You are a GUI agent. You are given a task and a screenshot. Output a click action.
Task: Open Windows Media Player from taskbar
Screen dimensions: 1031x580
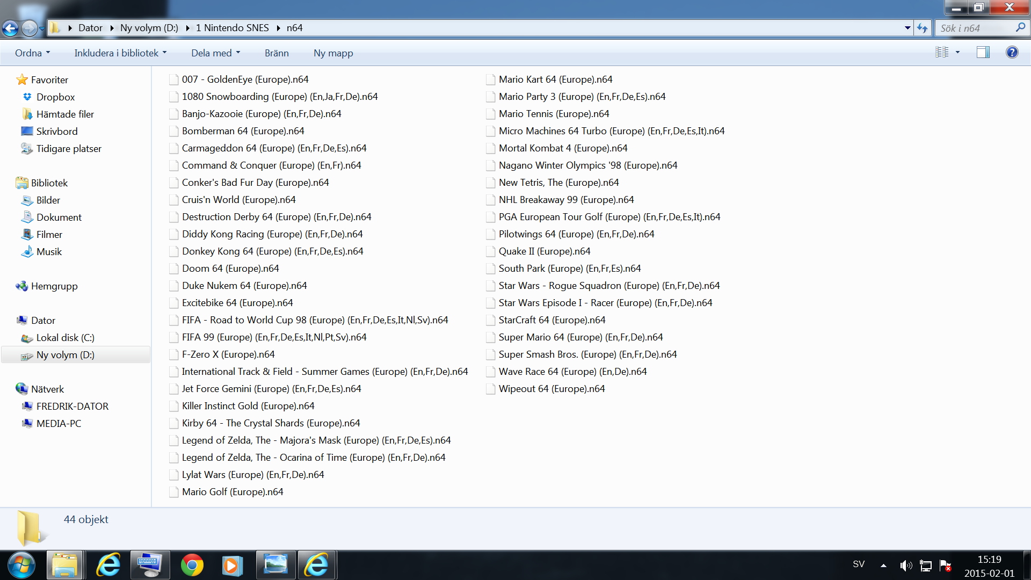click(x=232, y=565)
